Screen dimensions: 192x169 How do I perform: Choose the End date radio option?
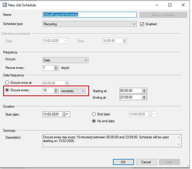tap(94, 114)
